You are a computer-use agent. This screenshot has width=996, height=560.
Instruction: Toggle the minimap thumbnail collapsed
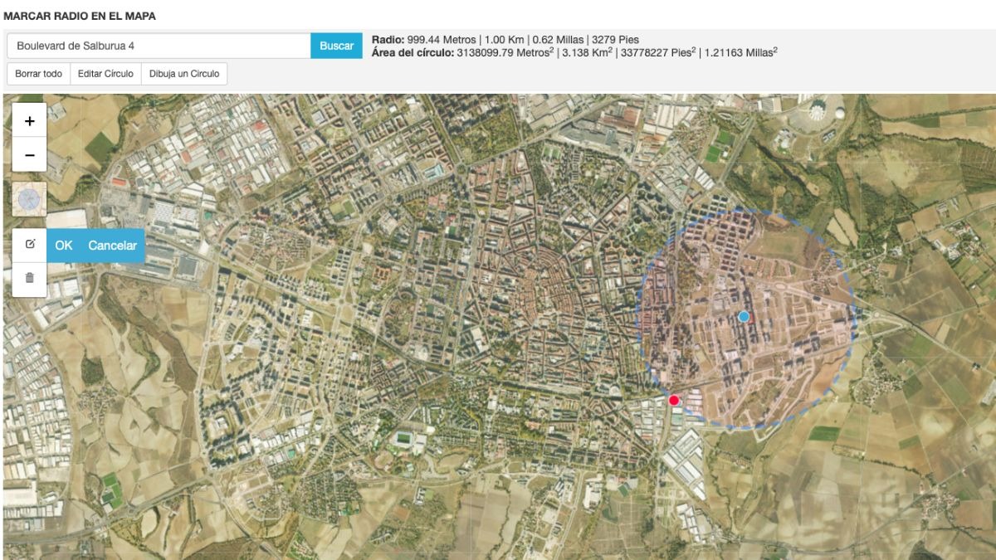point(29,199)
